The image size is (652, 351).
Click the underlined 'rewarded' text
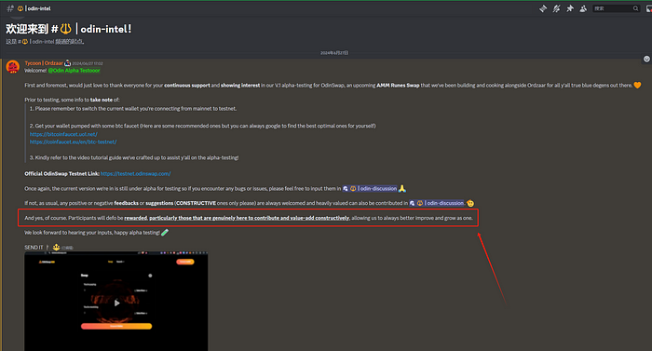pyautogui.click(x=136, y=218)
